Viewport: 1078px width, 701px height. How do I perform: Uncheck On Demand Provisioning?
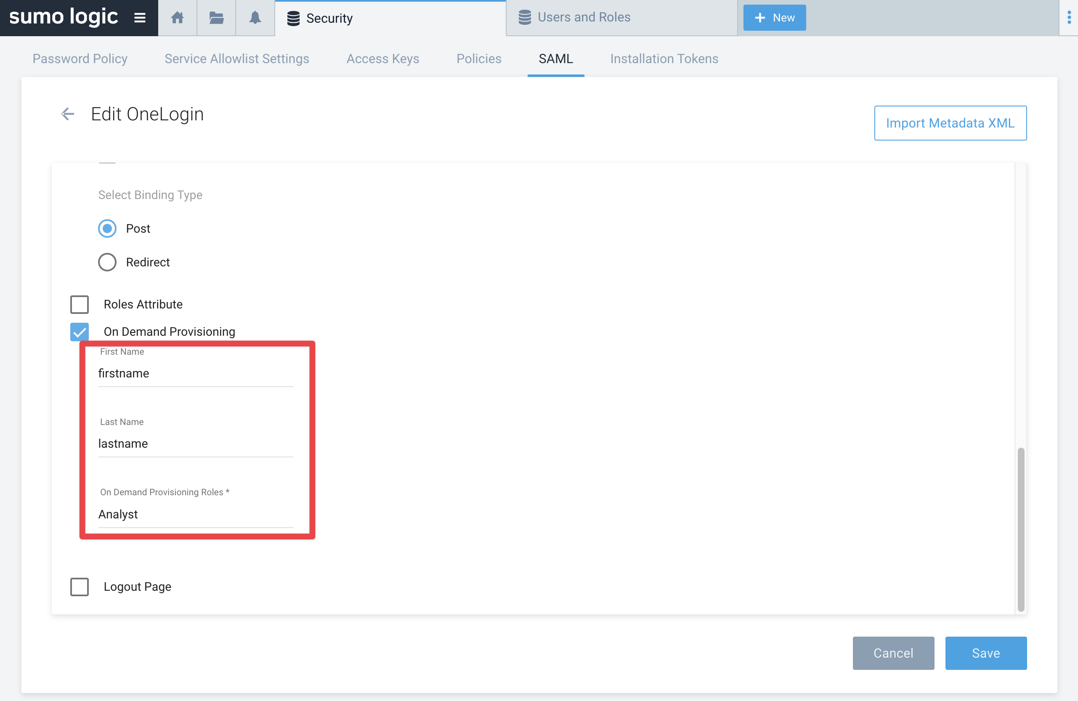click(79, 332)
